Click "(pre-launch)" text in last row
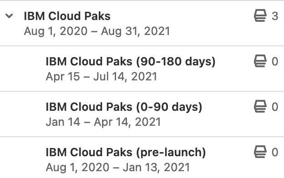 (x=171, y=152)
